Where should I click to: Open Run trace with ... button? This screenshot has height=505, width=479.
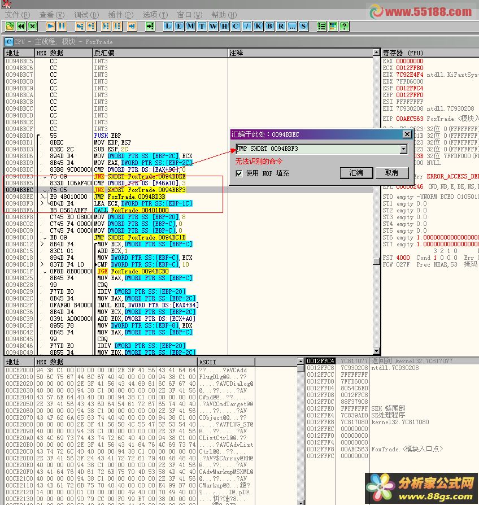pyautogui.click(x=292, y=27)
